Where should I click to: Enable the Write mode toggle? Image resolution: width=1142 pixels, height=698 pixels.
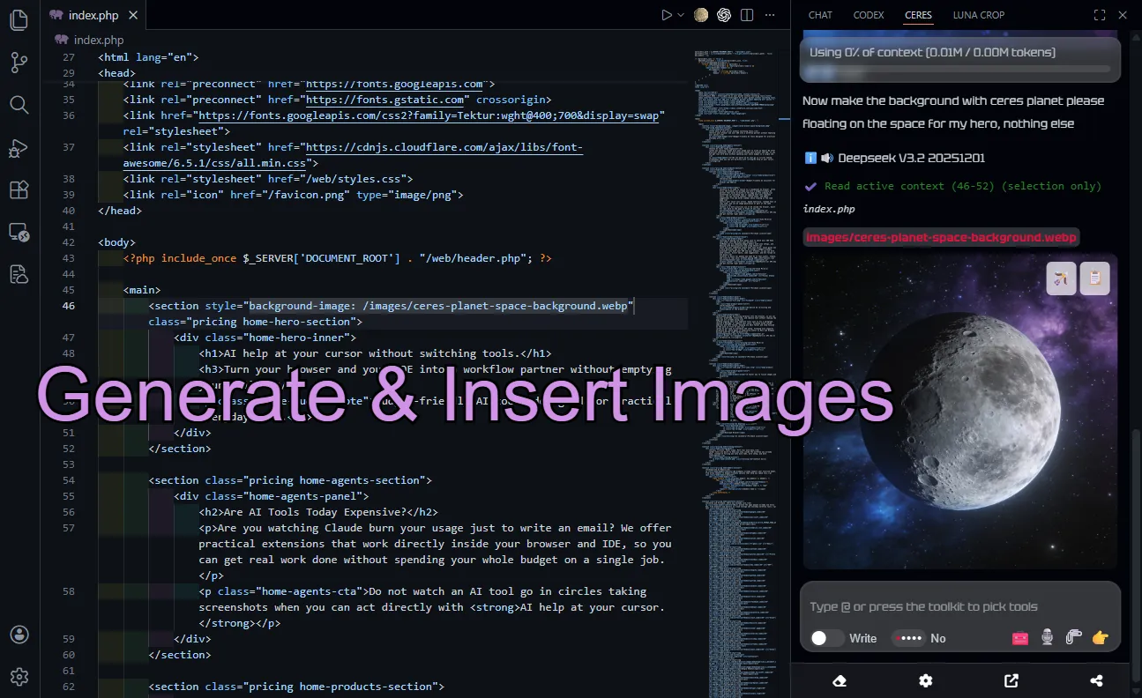pos(826,637)
